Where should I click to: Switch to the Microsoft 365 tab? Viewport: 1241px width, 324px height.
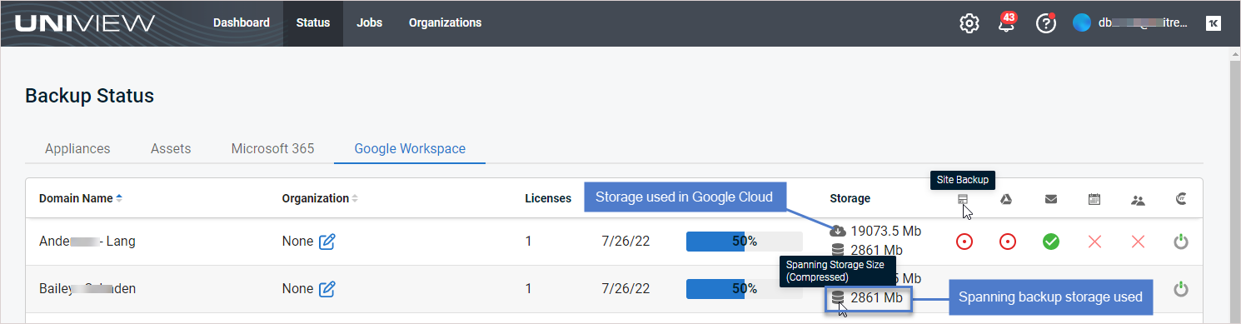coord(272,148)
